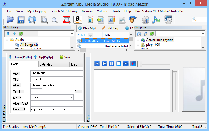The image size is (209, 131).
Task: Click the player Next track button
Action: click(x=126, y=64)
